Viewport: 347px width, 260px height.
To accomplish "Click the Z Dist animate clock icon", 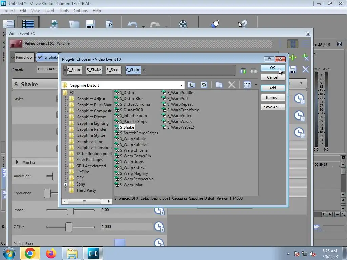I will point(159,226).
